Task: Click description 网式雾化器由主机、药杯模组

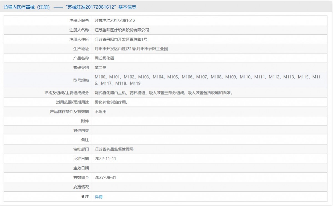Action: point(163,93)
